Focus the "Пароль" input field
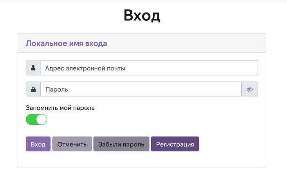 [x=141, y=89]
